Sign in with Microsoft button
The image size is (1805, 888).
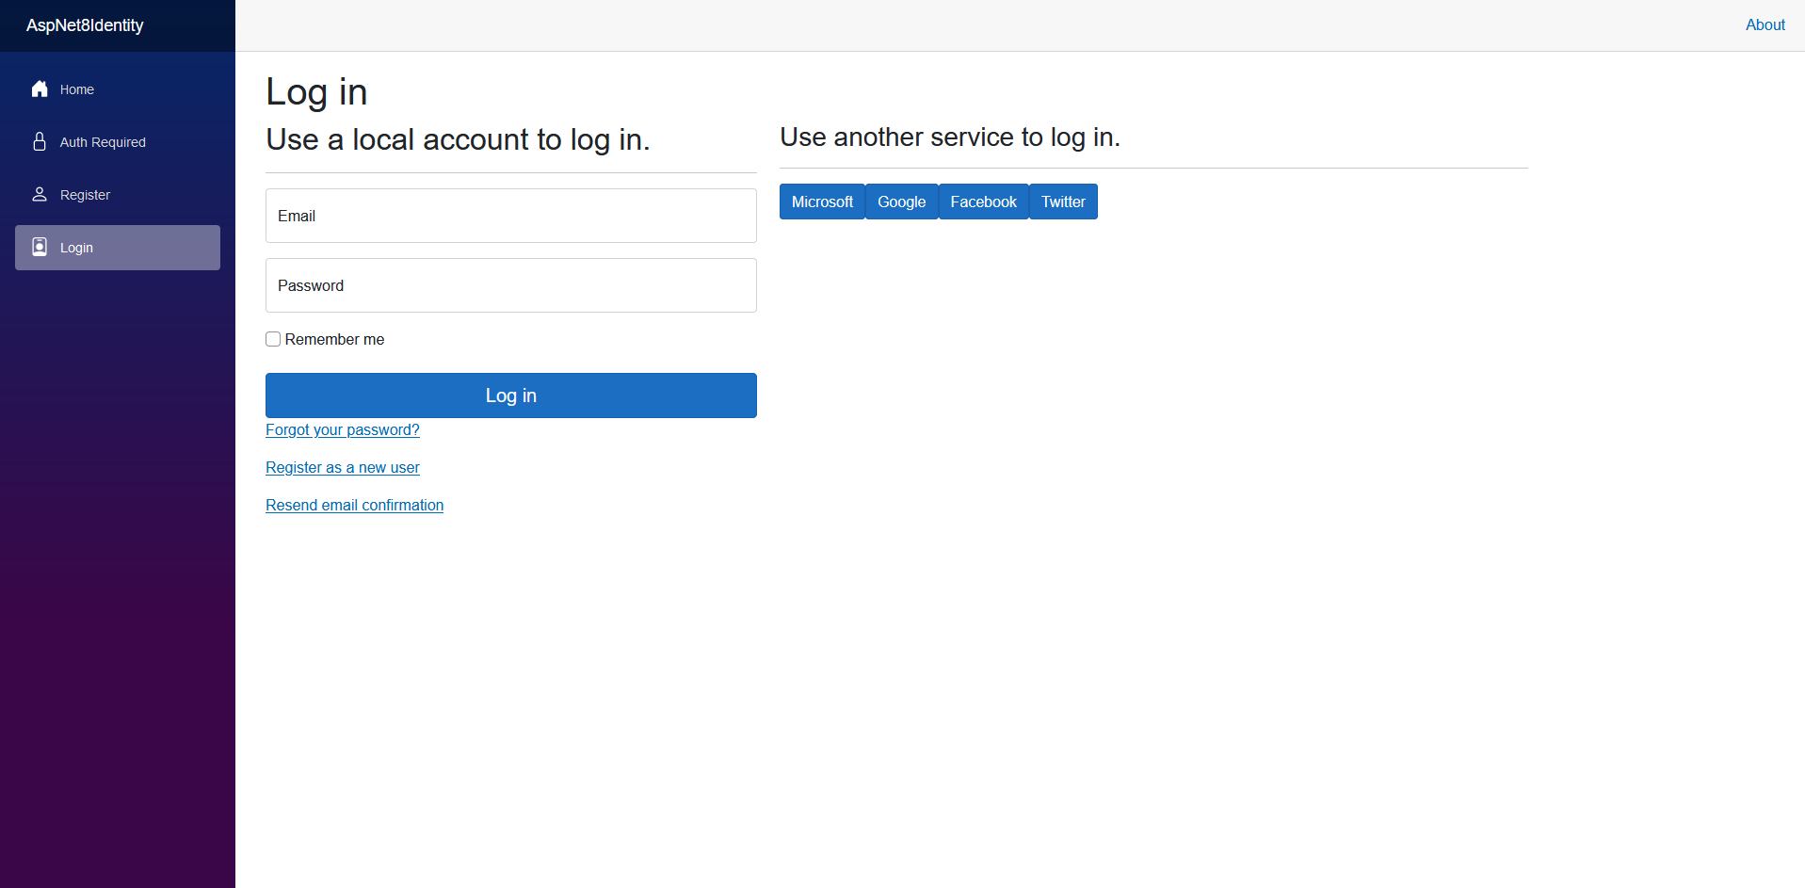[822, 202]
